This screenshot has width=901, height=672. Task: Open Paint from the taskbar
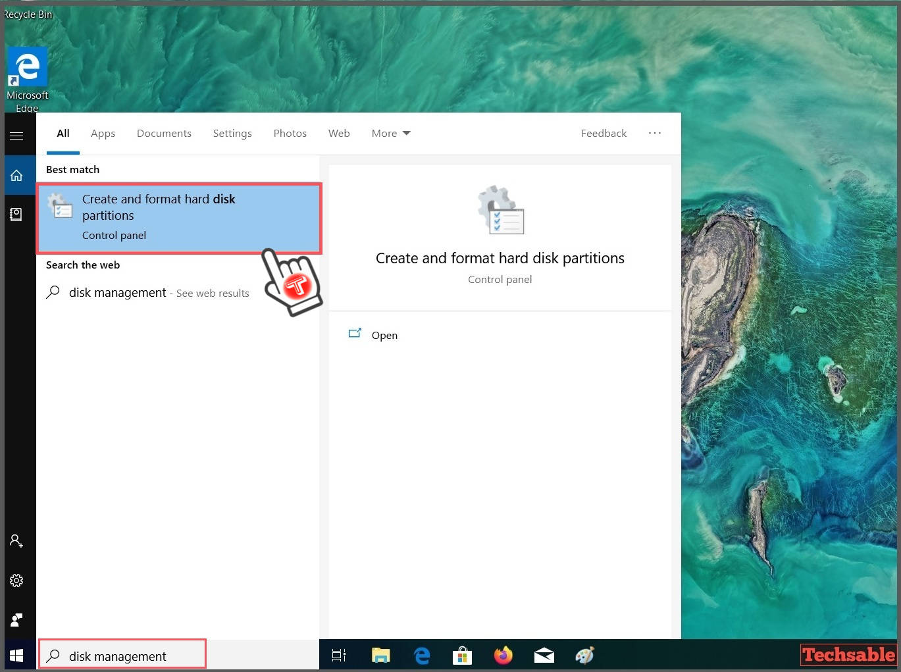584,655
